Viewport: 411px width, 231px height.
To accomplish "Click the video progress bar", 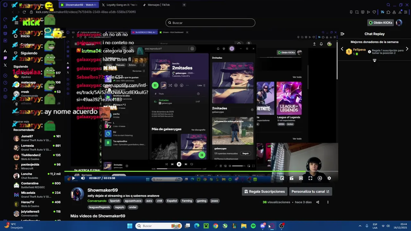I will click(201, 172).
